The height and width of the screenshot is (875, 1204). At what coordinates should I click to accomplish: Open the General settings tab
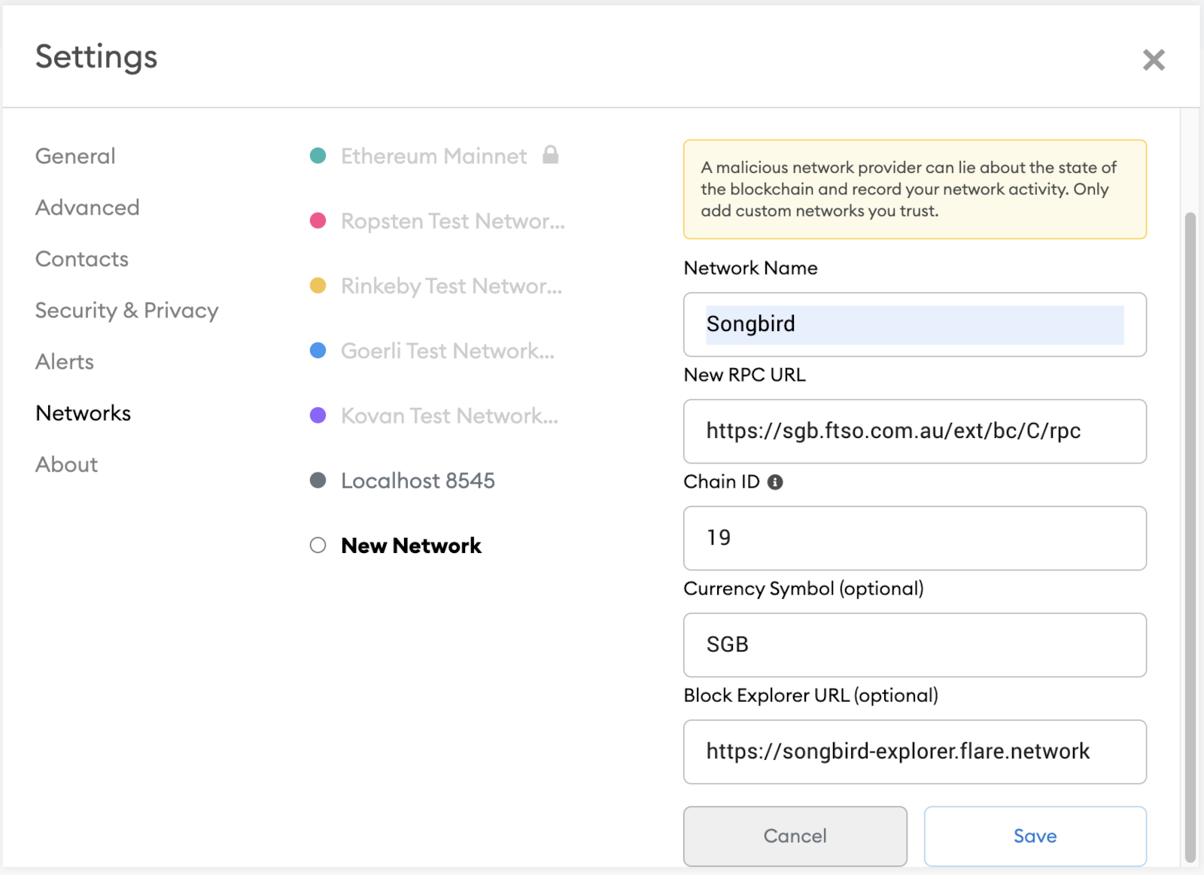point(75,156)
